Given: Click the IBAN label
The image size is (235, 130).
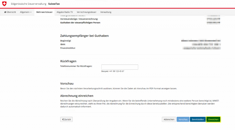Looking at the screenshot, I should (x=63, y=45).
